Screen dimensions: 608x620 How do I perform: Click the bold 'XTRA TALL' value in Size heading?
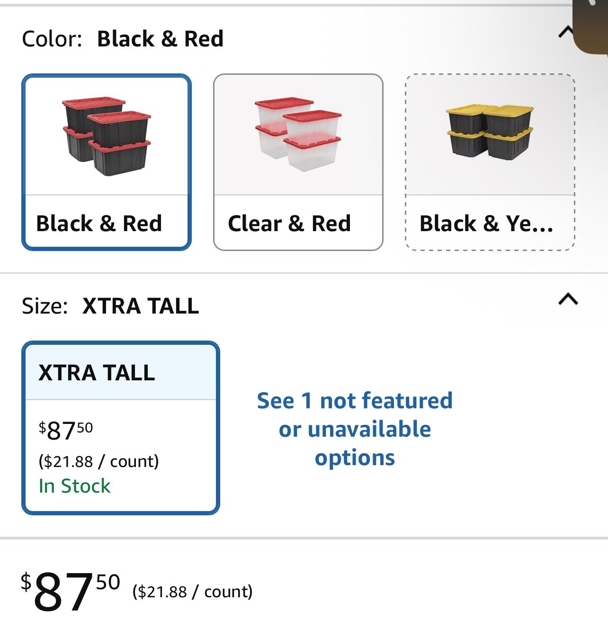141,306
